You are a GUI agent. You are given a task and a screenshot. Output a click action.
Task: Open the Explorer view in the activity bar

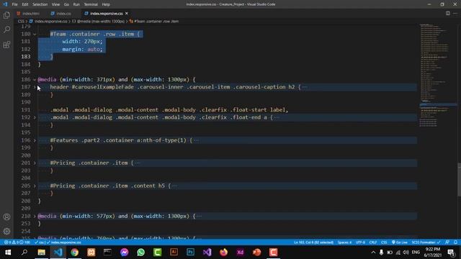click(x=6, y=15)
